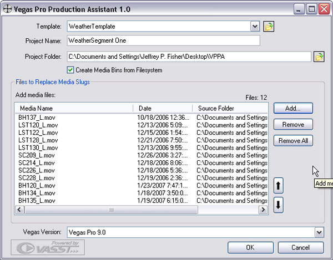This screenshot has height=260, width=333.
Task: Move selected file down arrow
Action: 278,205
